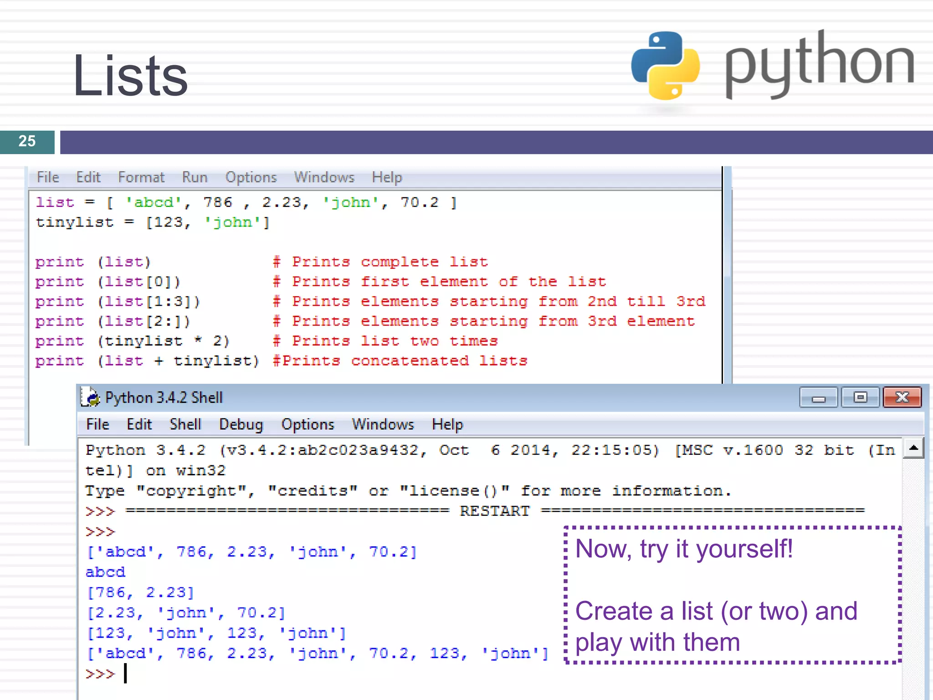933x700 pixels.
Task: Open the Options menu in Python Shell
Action: point(308,424)
